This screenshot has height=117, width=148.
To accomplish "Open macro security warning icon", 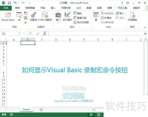I will click(x=25, y=22).
